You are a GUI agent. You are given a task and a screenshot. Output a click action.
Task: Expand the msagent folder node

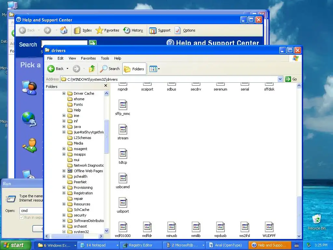coord(64,148)
